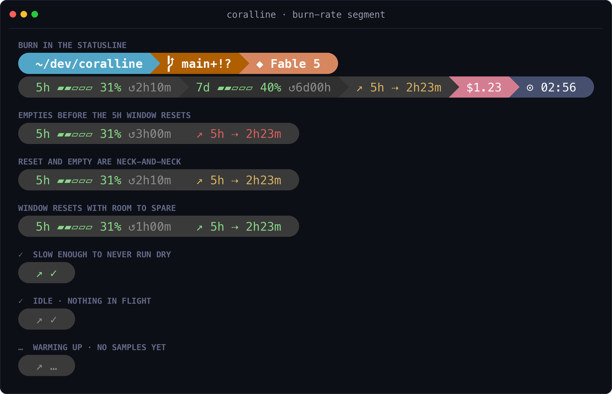Click the ↗ arrow in the neck-and-neck row
This screenshot has height=394, width=612.
tap(199, 181)
